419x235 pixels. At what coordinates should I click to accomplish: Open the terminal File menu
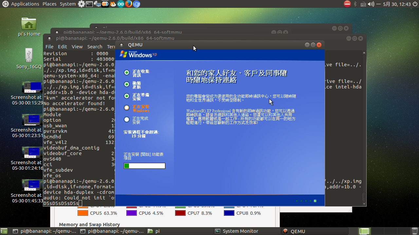[49, 47]
